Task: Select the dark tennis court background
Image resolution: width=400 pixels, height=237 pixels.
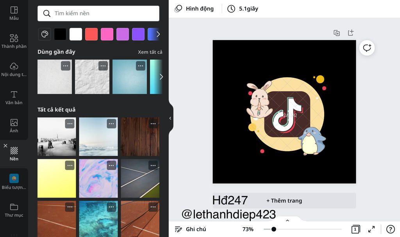Action: tap(140, 178)
